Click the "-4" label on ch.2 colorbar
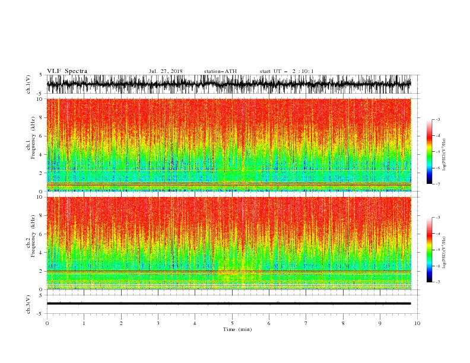The width and height of the screenshot is (470, 363). pyautogui.click(x=437, y=234)
